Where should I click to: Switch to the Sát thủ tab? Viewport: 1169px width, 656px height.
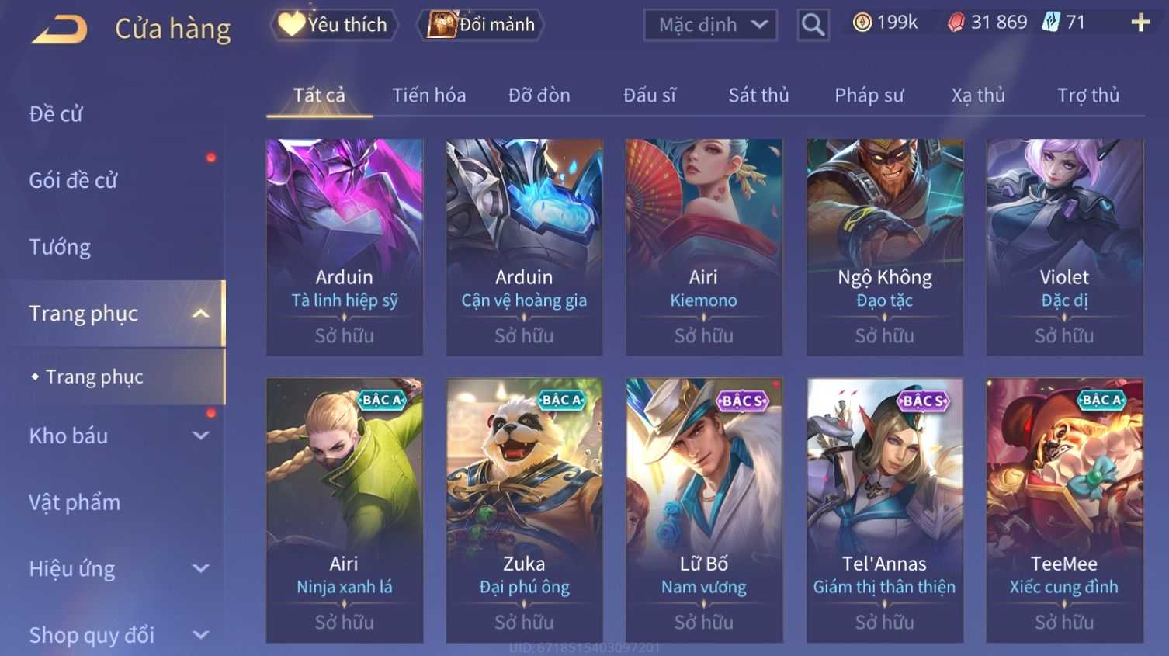758,95
